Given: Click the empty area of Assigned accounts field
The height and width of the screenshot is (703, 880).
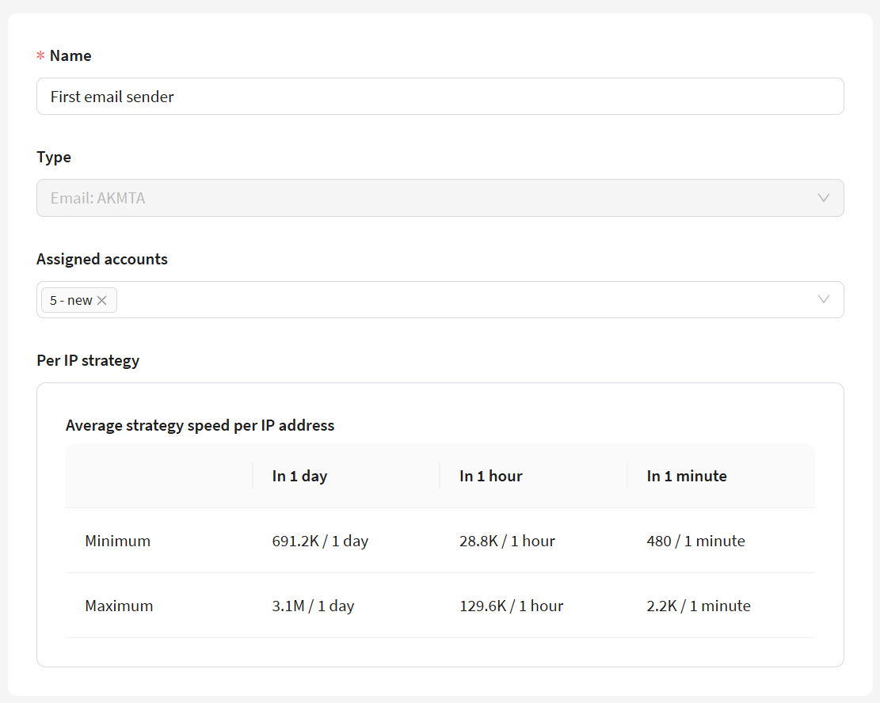Looking at the screenshot, I should (459, 299).
